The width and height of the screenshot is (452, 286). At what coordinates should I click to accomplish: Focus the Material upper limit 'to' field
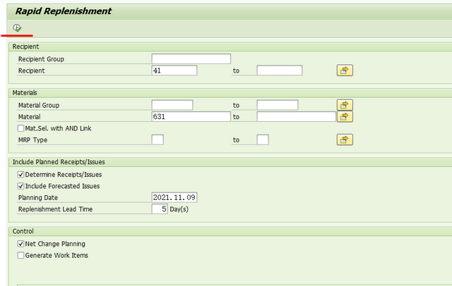pyautogui.click(x=297, y=117)
